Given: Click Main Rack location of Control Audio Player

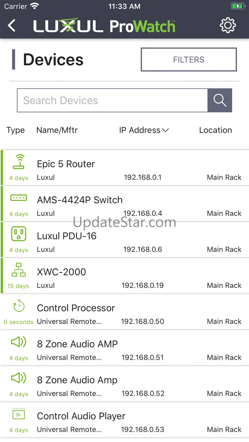Looking at the screenshot, I should 224,430.
